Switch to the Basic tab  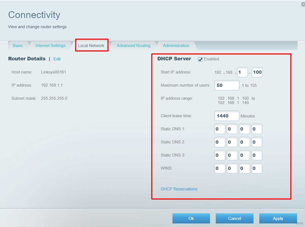tap(18, 46)
